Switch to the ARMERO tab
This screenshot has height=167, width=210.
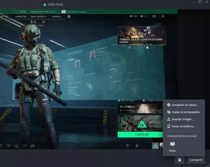56,17
